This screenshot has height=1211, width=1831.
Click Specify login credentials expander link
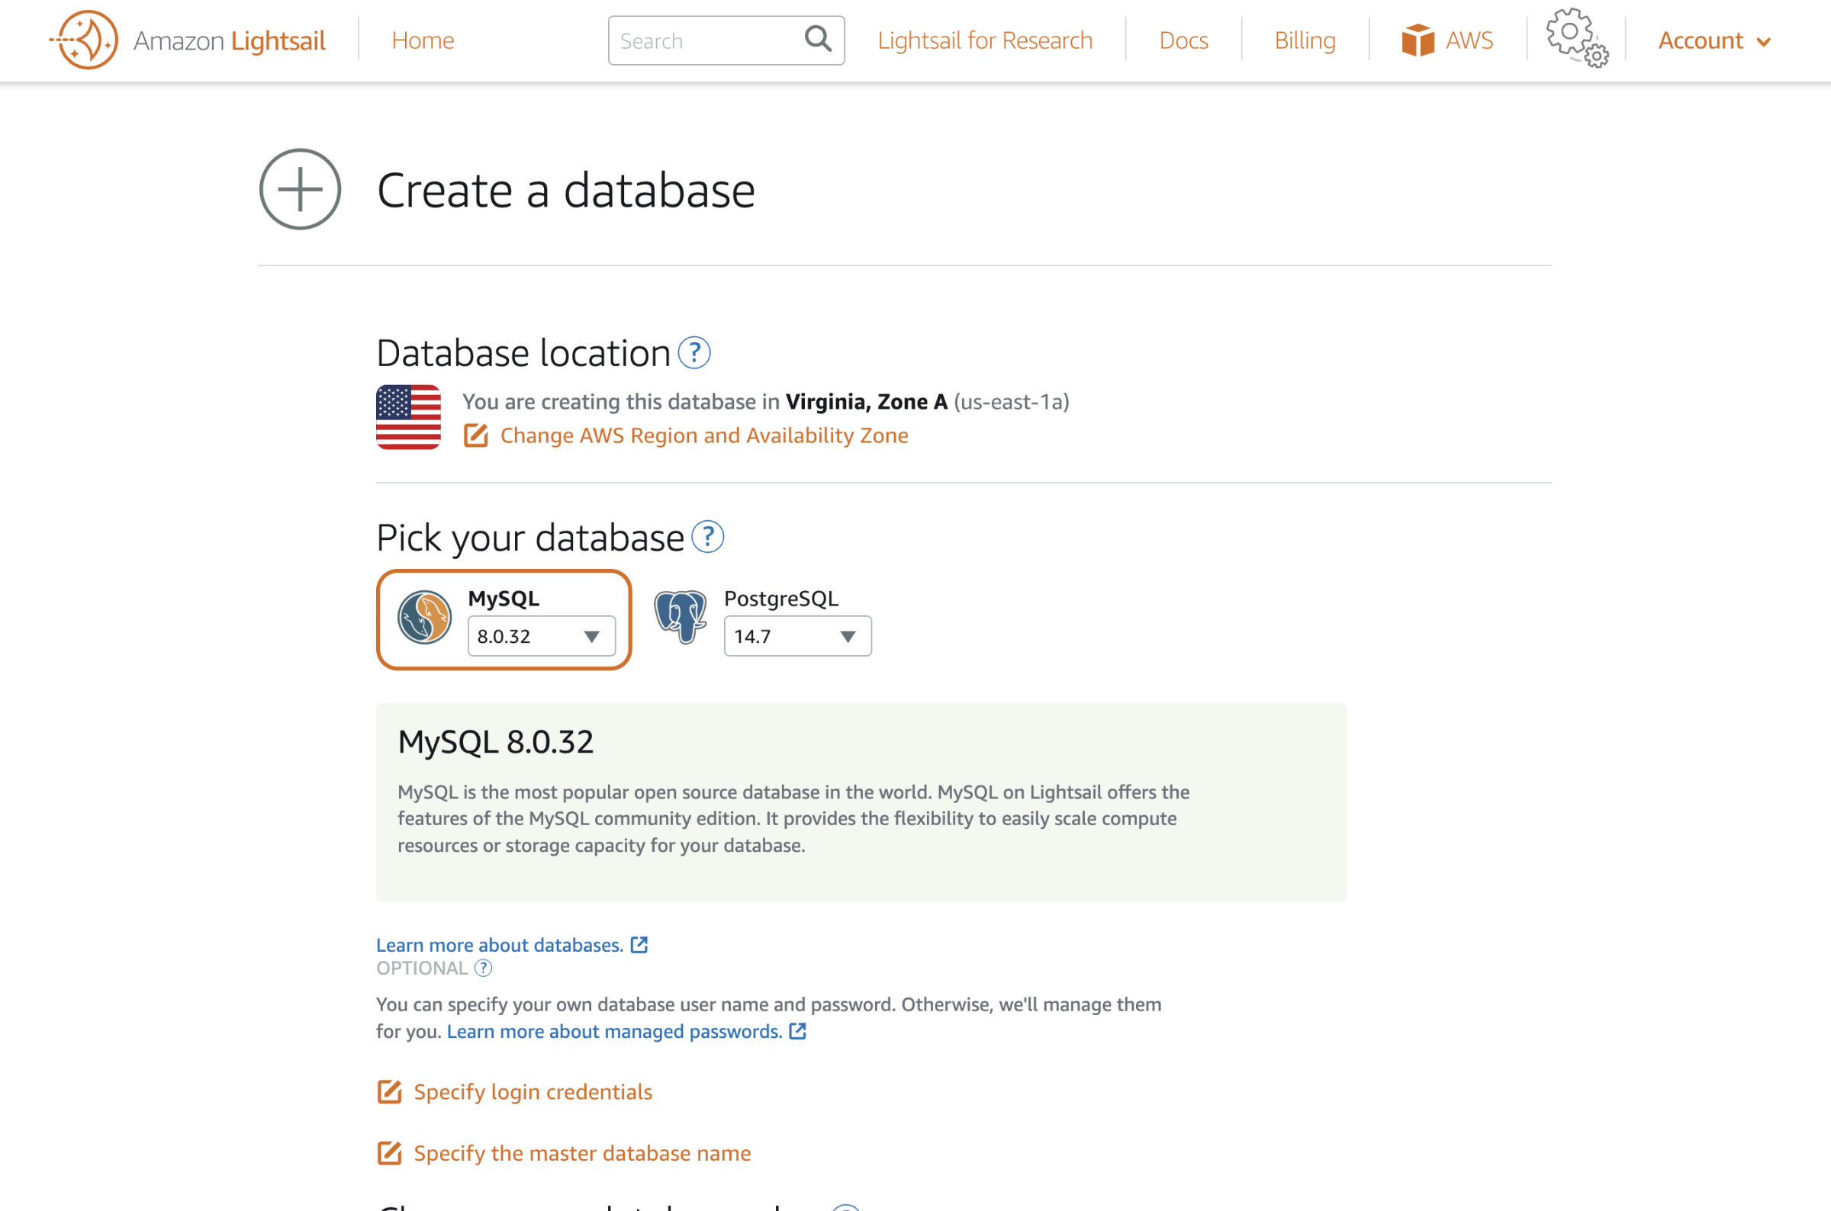pyautogui.click(x=534, y=1091)
